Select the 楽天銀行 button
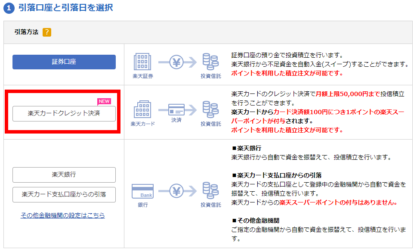Screen dimensions: 417x252 64,175
